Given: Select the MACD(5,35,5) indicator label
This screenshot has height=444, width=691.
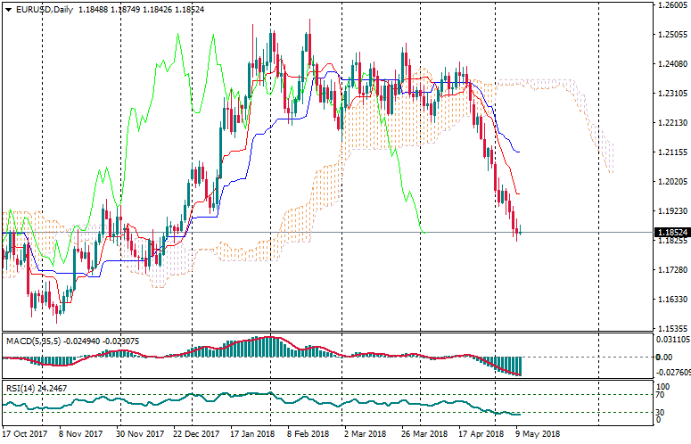Looking at the screenshot, I should click(x=34, y=341).
